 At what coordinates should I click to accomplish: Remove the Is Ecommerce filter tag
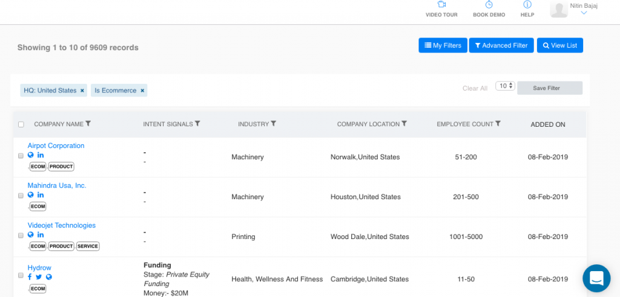point(142,91)
